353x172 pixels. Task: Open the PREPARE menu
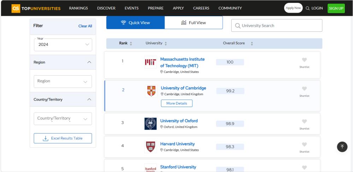(156, 8)
